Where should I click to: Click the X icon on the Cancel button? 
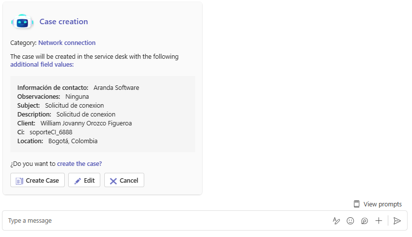click(x=113, y=181)
